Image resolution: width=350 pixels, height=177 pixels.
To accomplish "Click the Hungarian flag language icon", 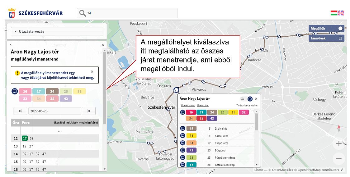I will click(334, 13).
